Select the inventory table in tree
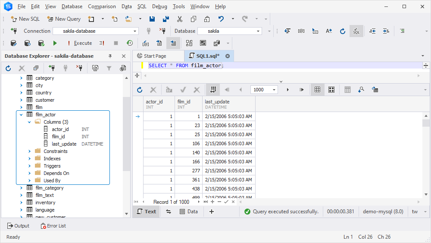 click(45, 202)
